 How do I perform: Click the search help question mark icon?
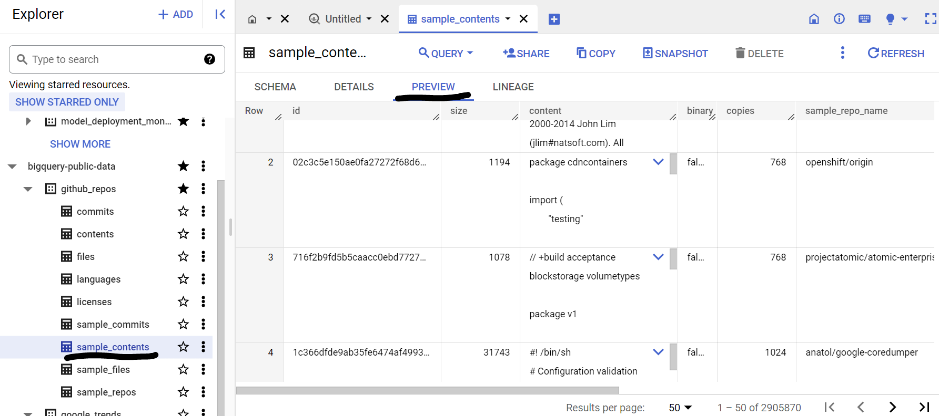click(x=209, y=59)
